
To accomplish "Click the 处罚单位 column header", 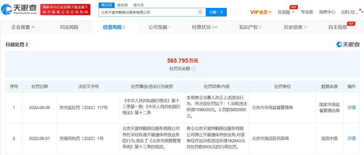I will click(282, 87).
